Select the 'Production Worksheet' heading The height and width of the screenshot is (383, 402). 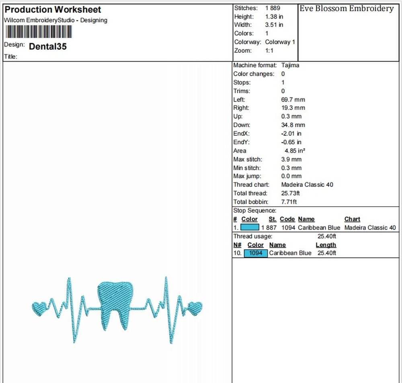click(x=53, y=10)
